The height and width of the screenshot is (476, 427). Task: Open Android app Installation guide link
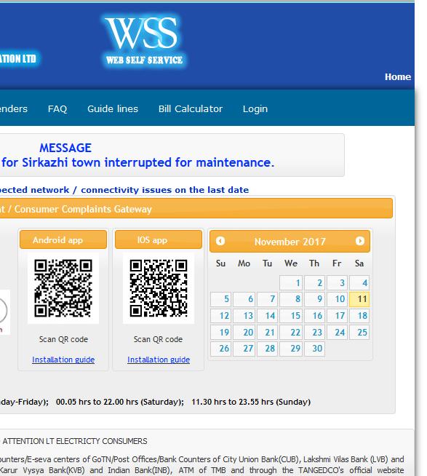pyautogui.click(x=63, y=360)
